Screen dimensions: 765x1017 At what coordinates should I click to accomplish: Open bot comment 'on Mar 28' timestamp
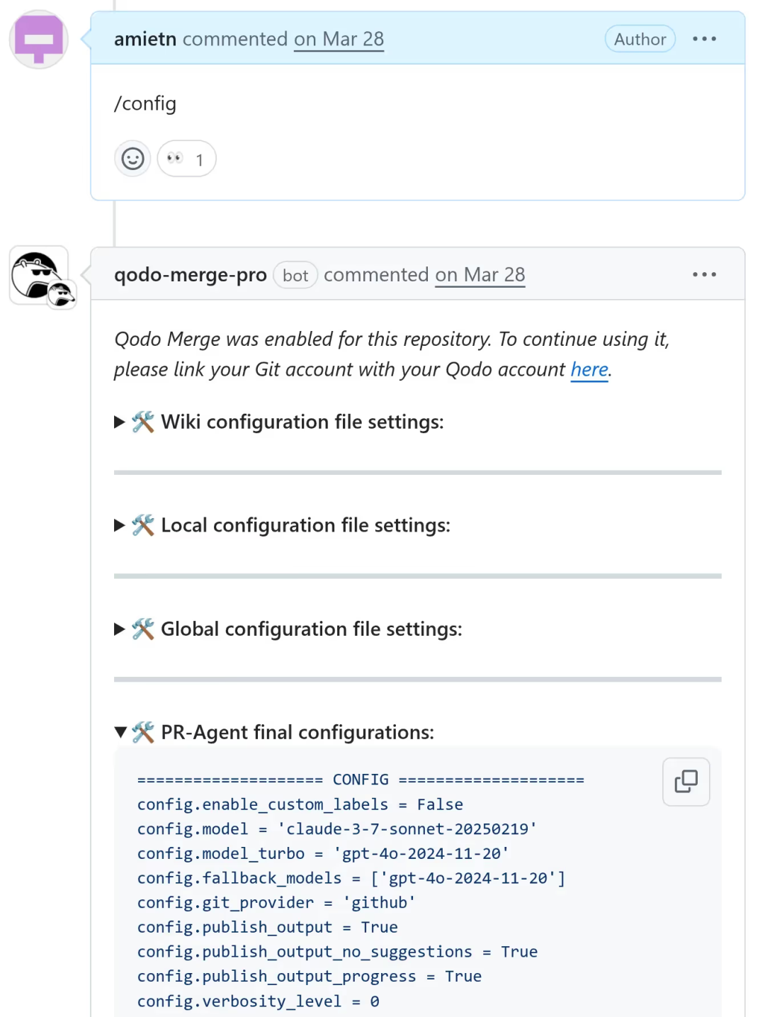pos(480,275)
